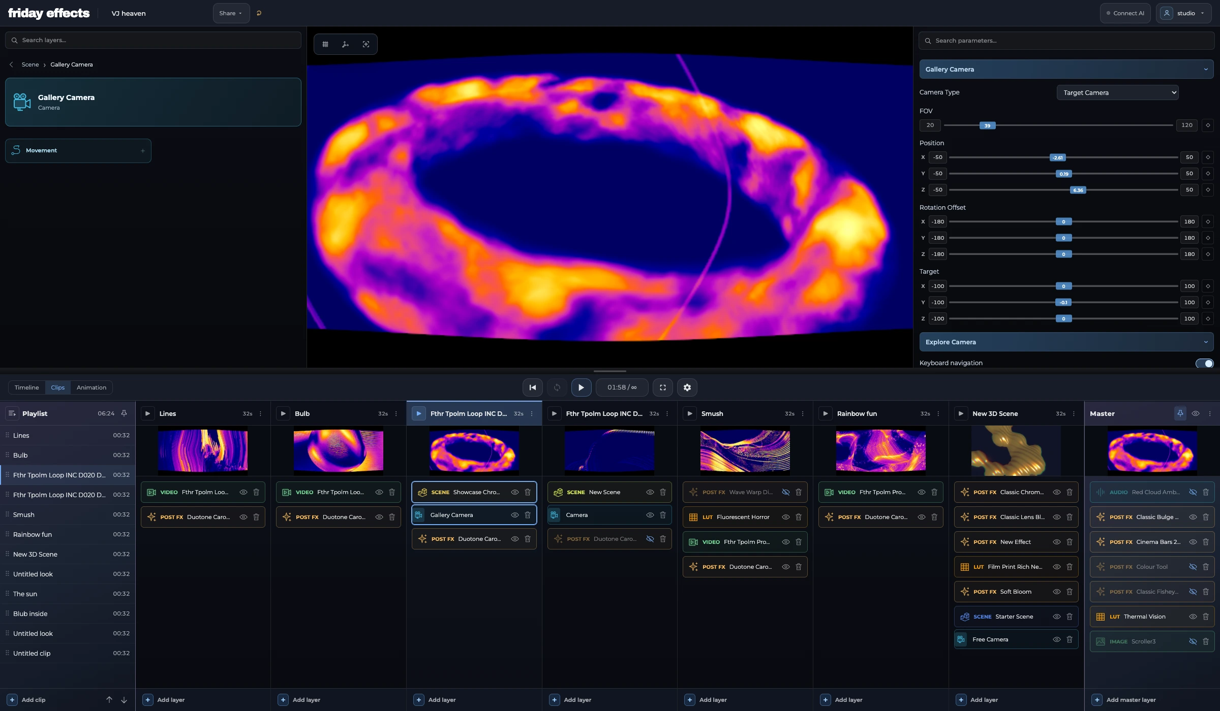
Task: Delete the Gallery Camera layer
Action: [528, 515]
